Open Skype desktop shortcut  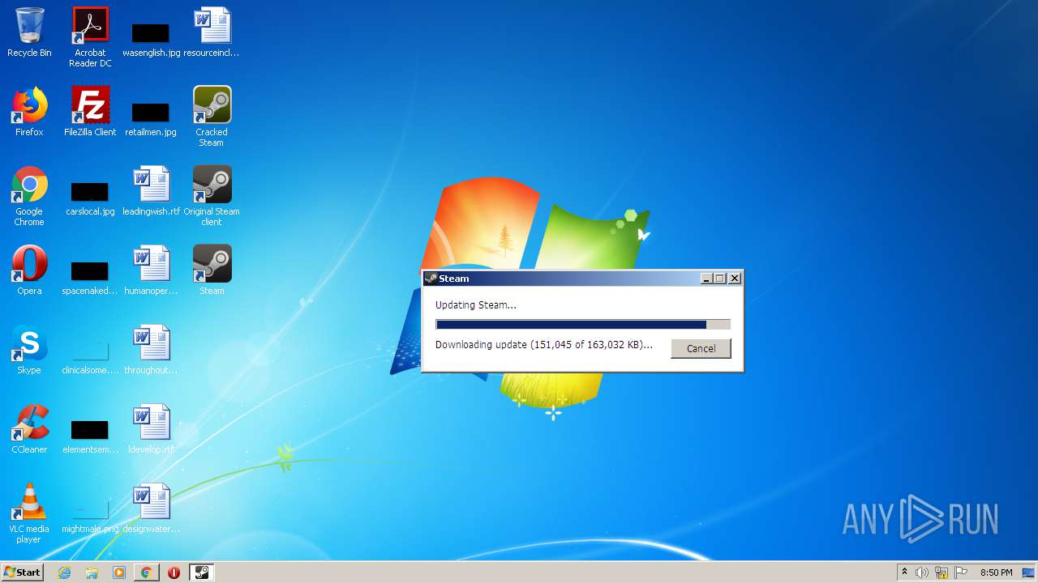click(29, 350)
